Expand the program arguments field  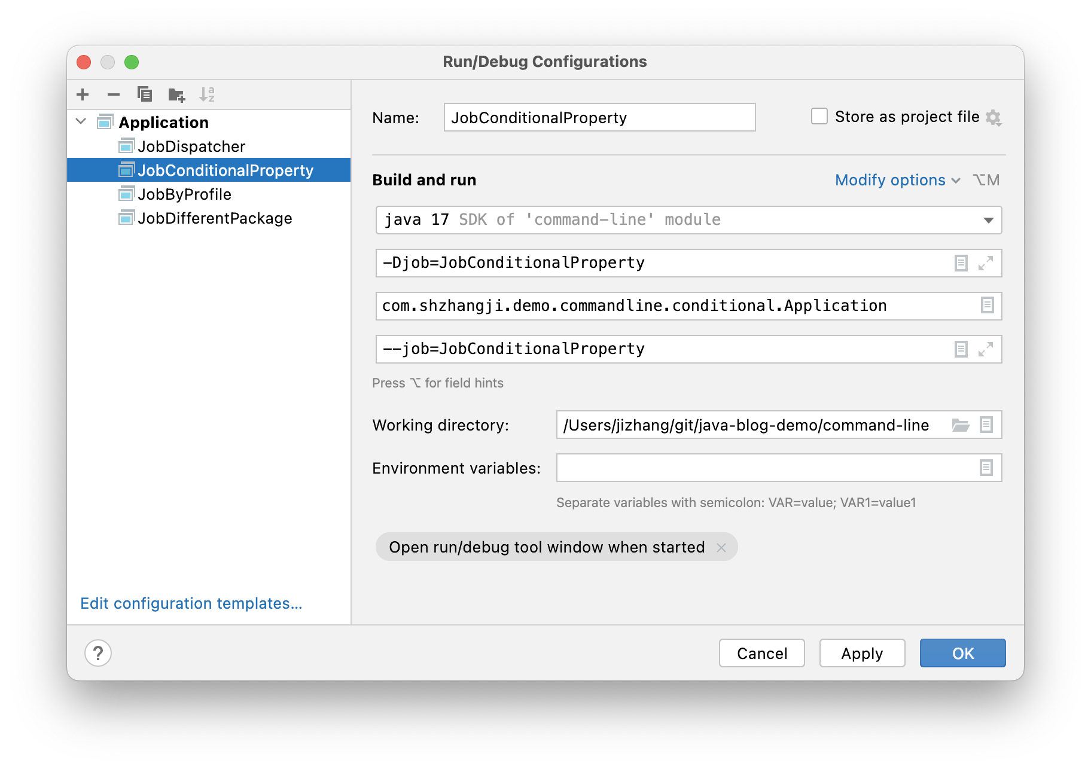(986, 349)
